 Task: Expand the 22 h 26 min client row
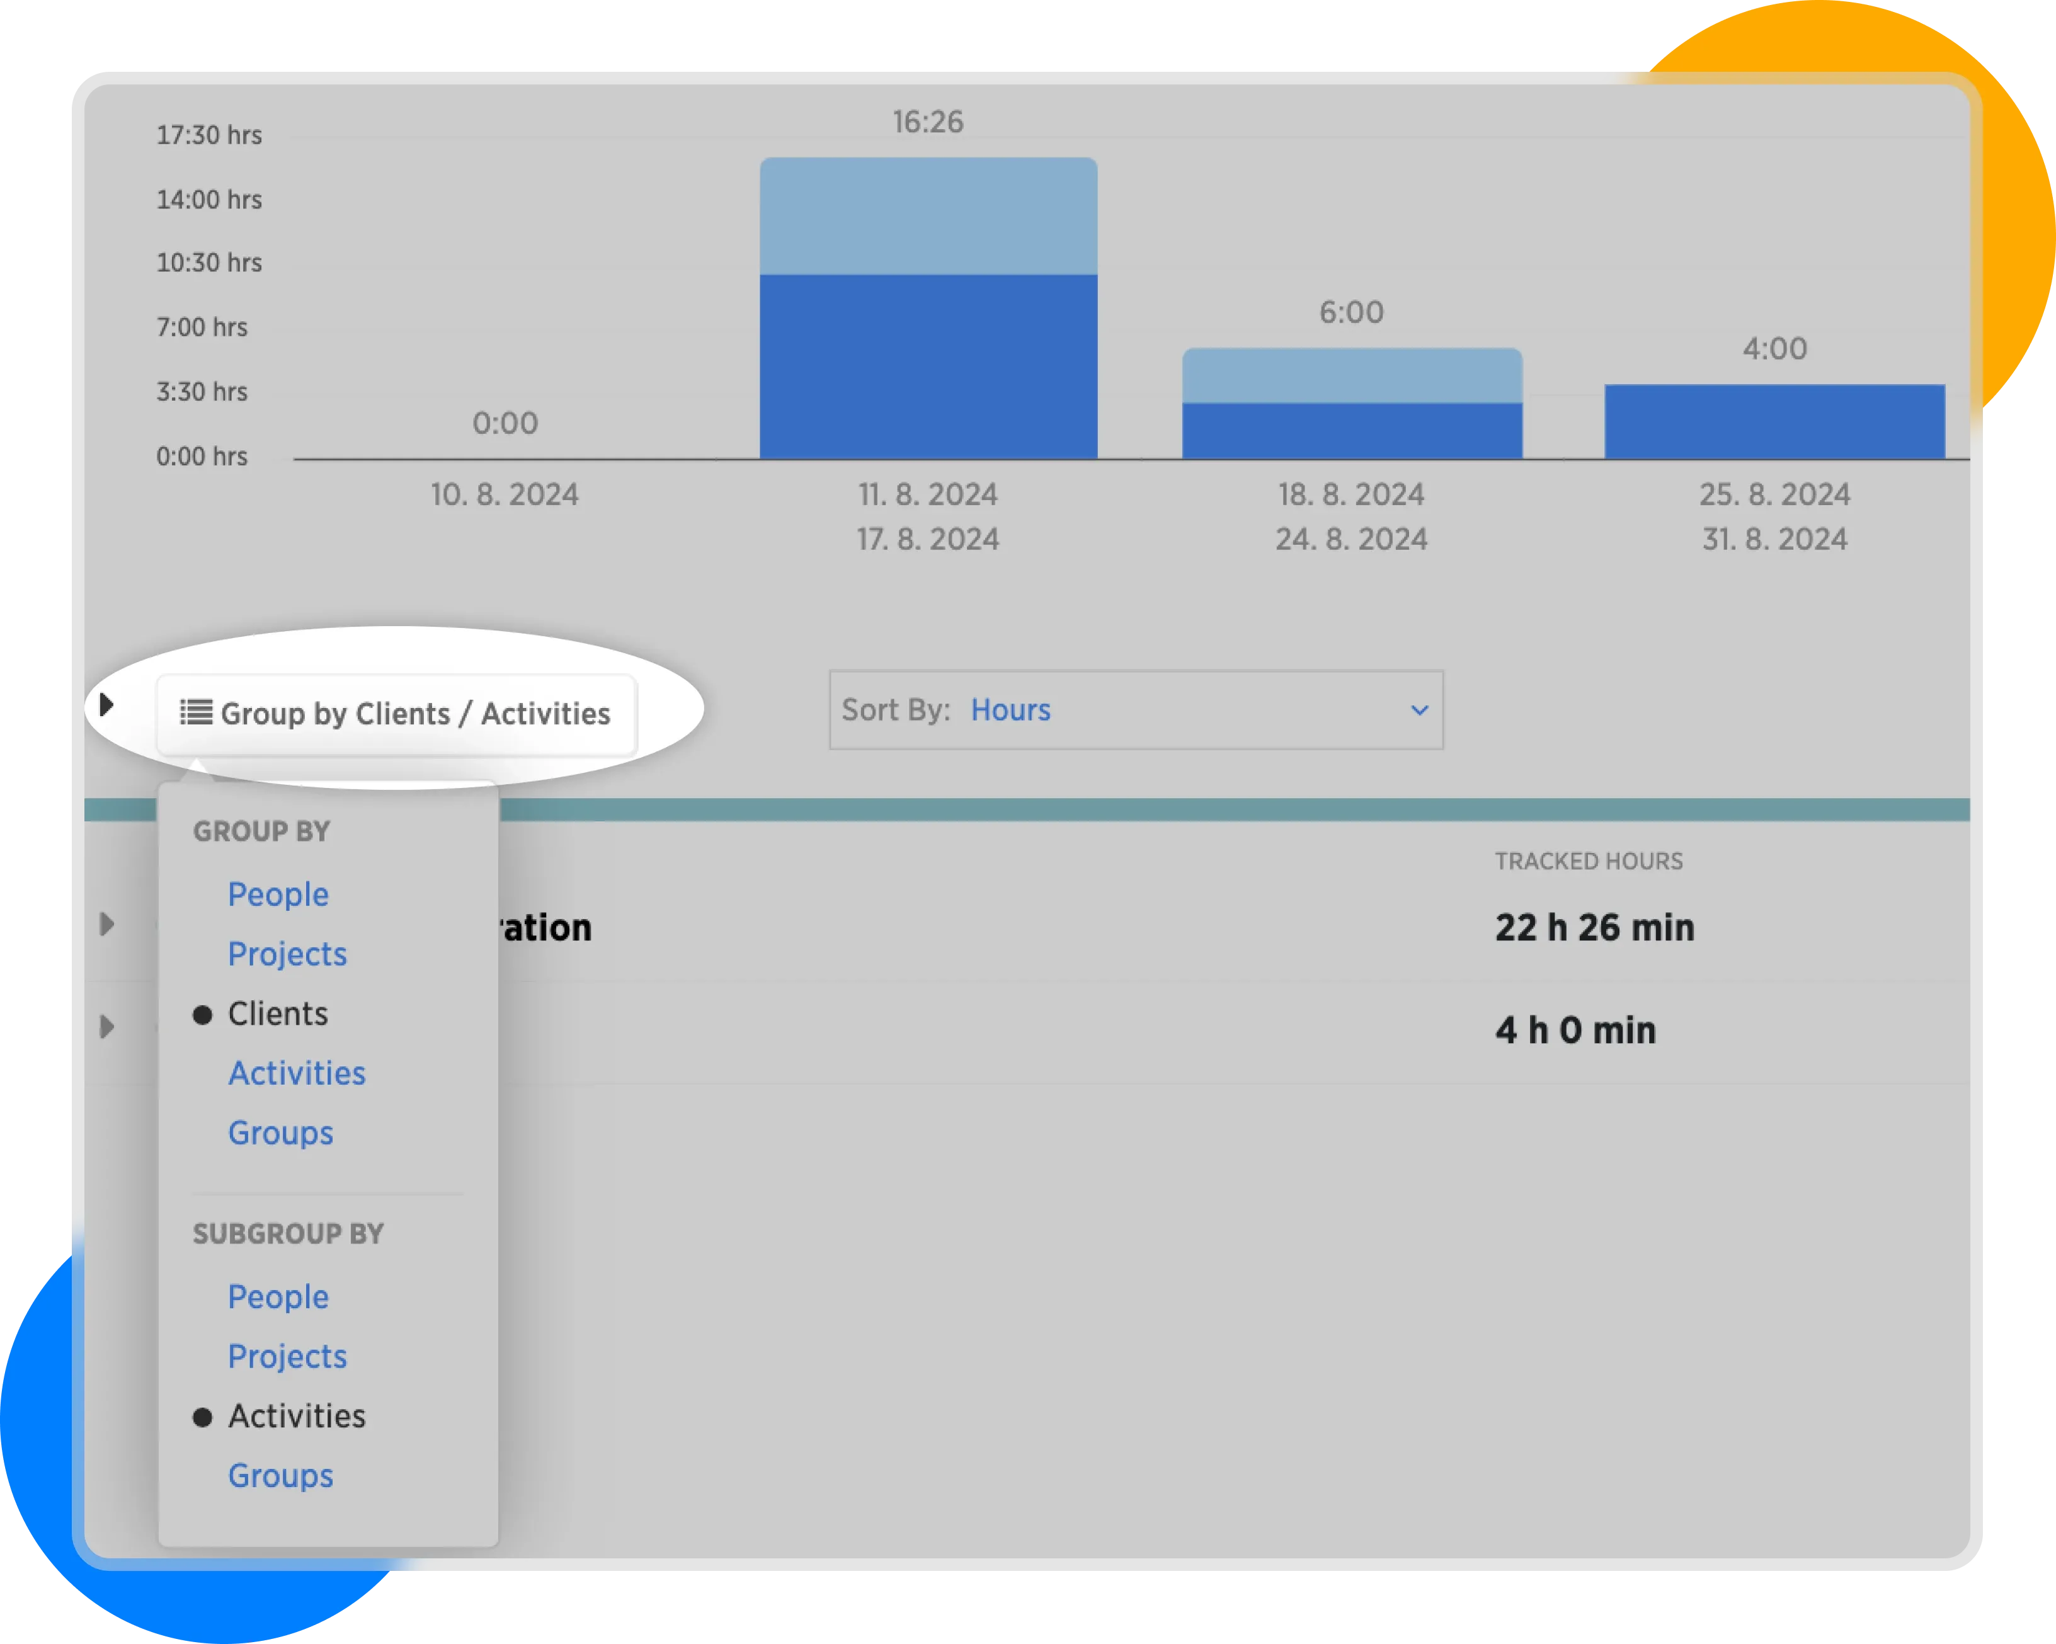(x=107, y=924)
